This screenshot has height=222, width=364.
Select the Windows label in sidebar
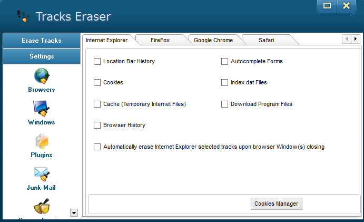click(42, 122)
